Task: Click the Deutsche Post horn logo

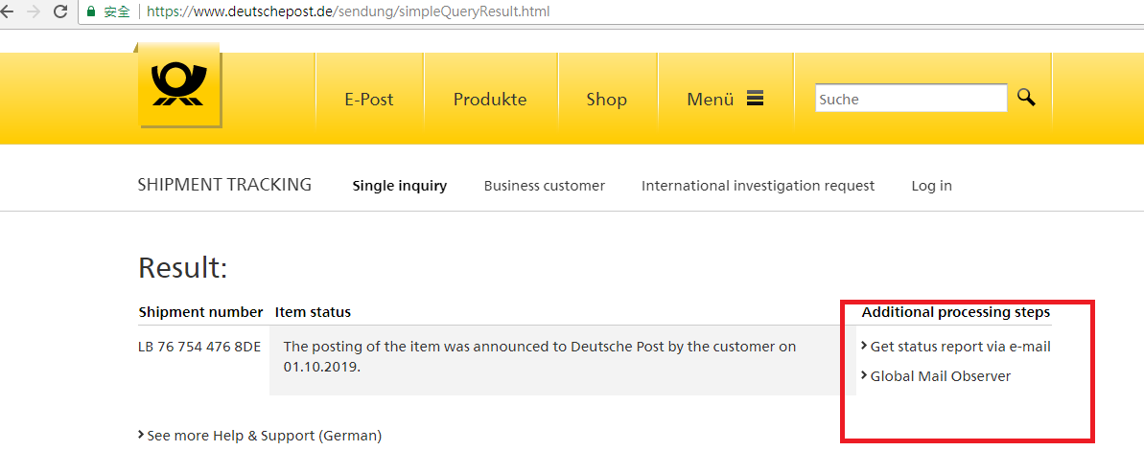Action: pyautogui.click(x=178, y=85)
